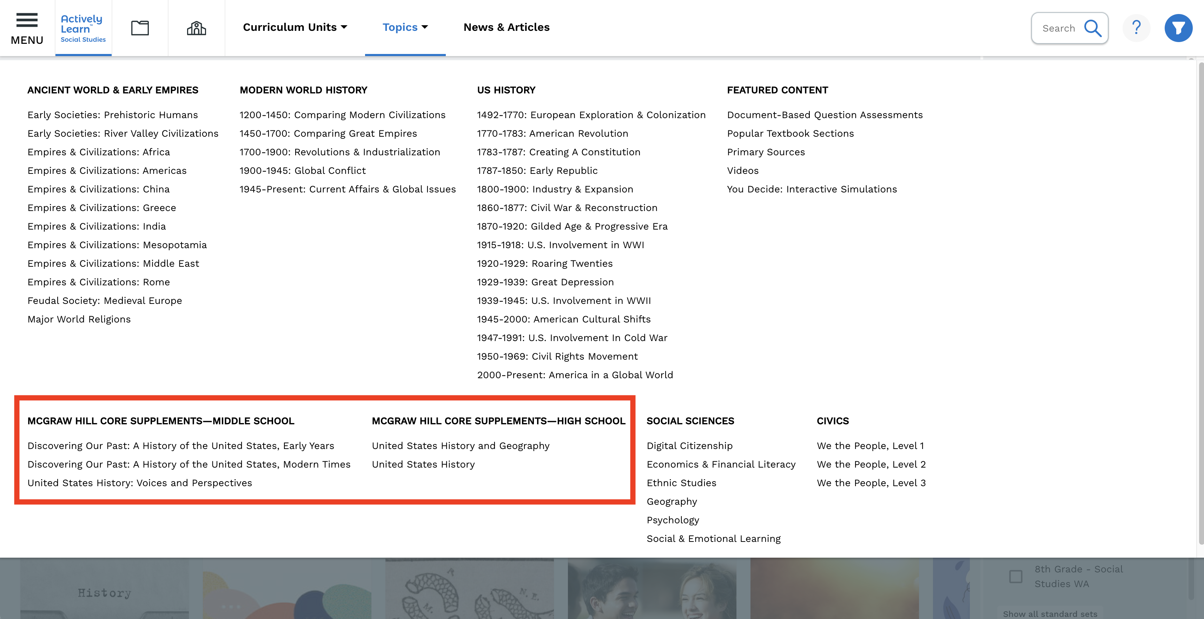
Task: Open 1870-1920: Gilded Age & Progressive Era
Action: click(572, 226)
